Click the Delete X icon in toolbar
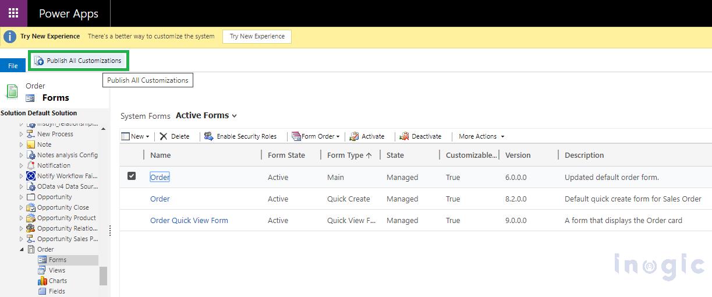 [x=164, y=136]
